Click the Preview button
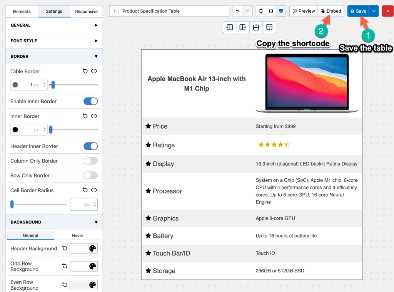394x292 pixels. (x=304, y=11)
